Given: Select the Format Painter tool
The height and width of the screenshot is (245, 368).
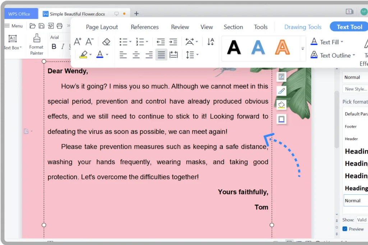Looking at the screenshot, I should tap(36, 44).
